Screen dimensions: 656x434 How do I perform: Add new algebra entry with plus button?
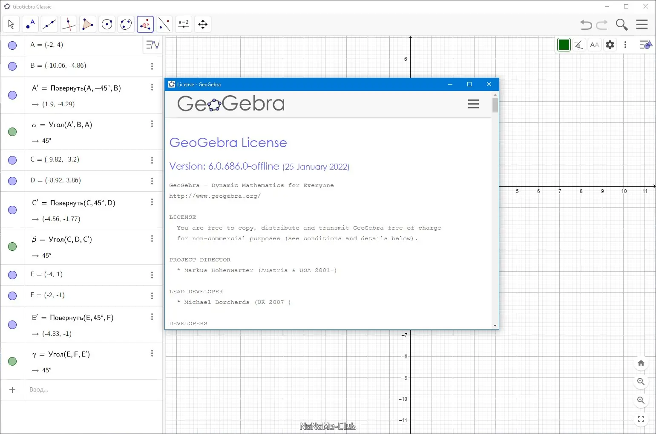coord(12,390)
